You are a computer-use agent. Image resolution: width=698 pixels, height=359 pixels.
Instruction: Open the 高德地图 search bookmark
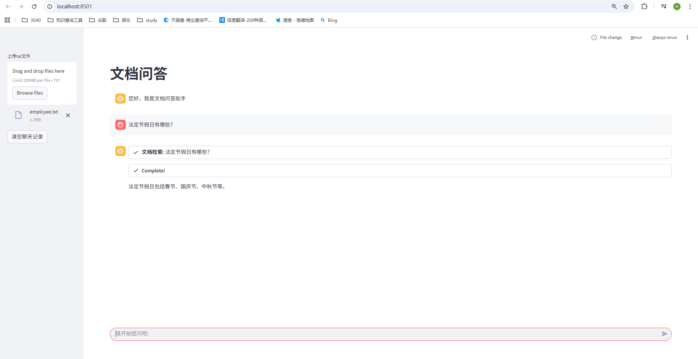click(x=294, y=20)
